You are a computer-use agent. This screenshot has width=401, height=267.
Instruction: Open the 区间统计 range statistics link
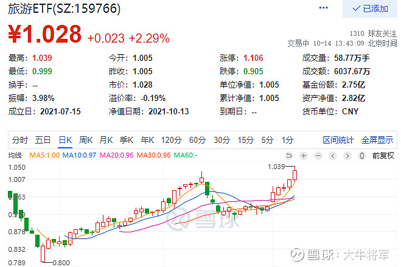pos(338,140)
